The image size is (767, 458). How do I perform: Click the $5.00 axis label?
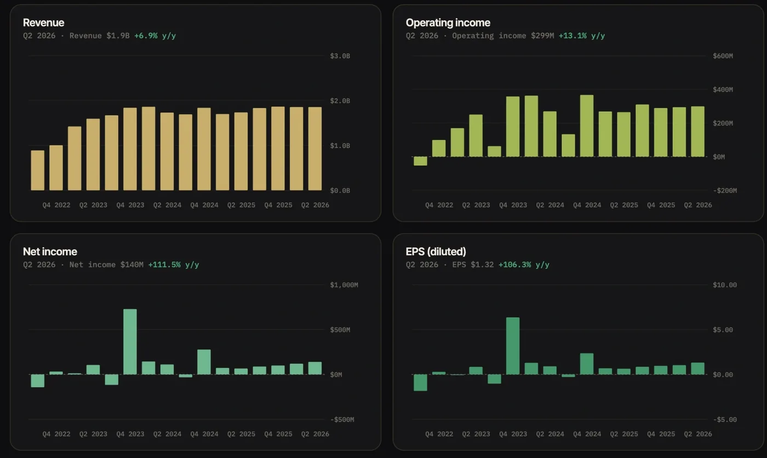click(723, 330)
